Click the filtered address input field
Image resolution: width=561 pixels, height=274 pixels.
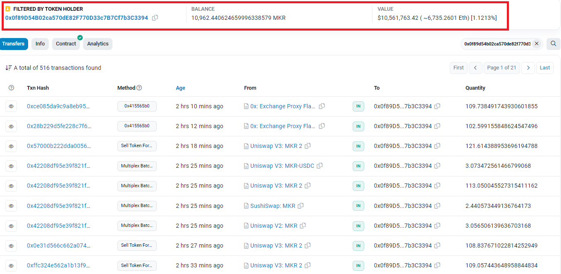(x=497, y=44)
